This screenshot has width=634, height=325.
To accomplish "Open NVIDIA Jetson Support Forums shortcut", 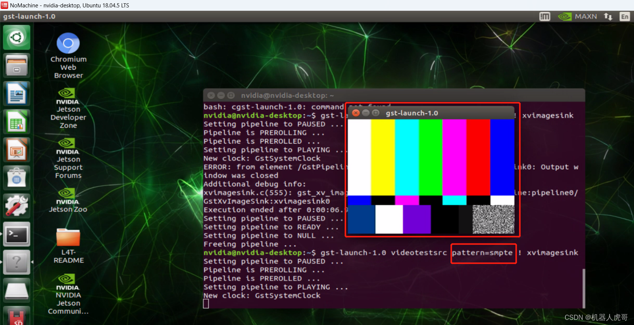I will (68, 159).
